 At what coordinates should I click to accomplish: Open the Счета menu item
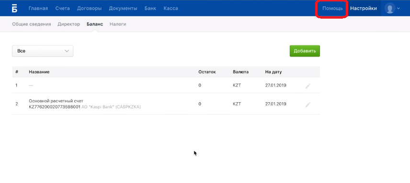point(62,8)
